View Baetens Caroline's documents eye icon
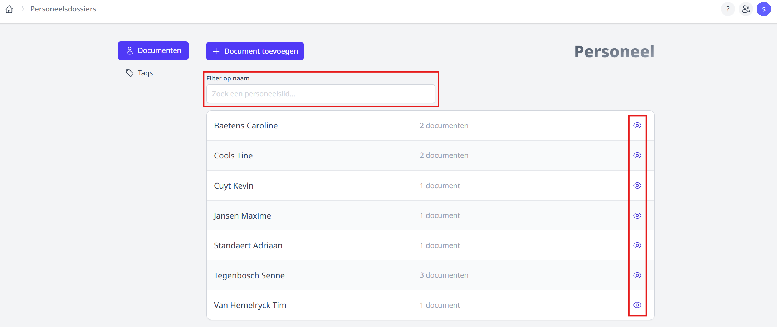777x327 pixels. (637, 126)
